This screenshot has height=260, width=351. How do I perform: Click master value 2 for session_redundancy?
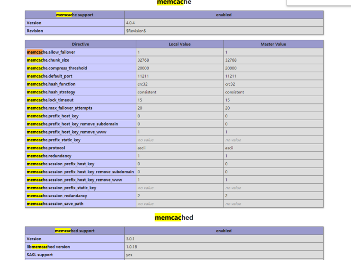(226, 196)
